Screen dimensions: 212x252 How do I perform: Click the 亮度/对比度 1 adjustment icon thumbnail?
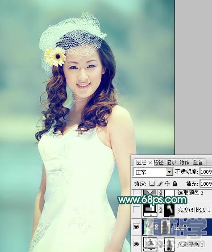tap(150, 210)
